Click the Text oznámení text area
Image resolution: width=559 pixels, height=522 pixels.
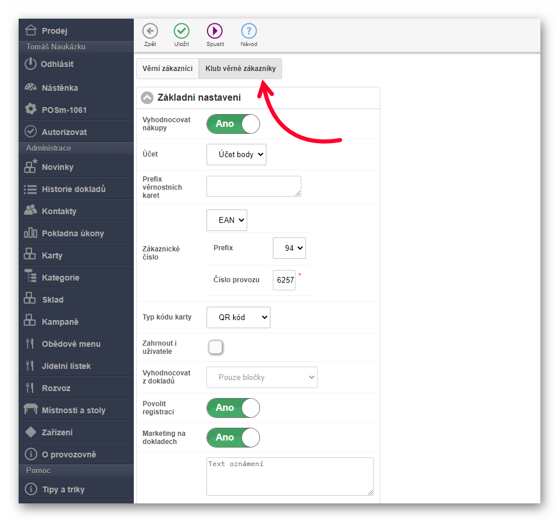pos(290,476)
